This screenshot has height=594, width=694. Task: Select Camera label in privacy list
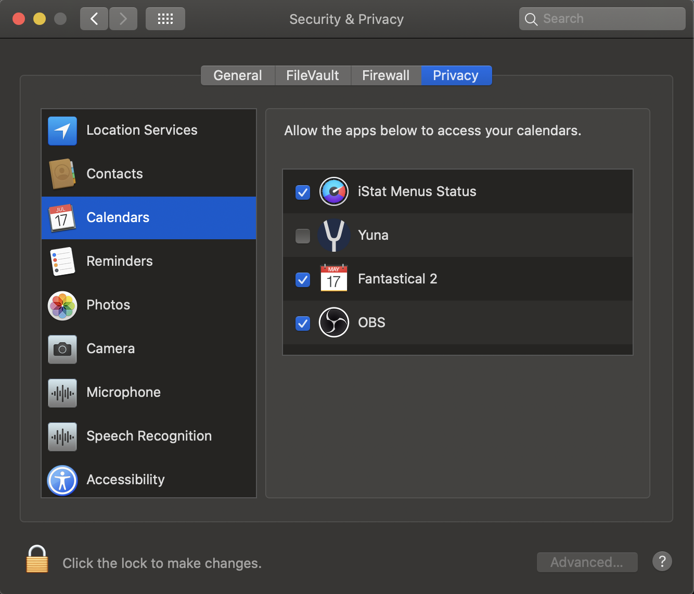coord(111,348)
